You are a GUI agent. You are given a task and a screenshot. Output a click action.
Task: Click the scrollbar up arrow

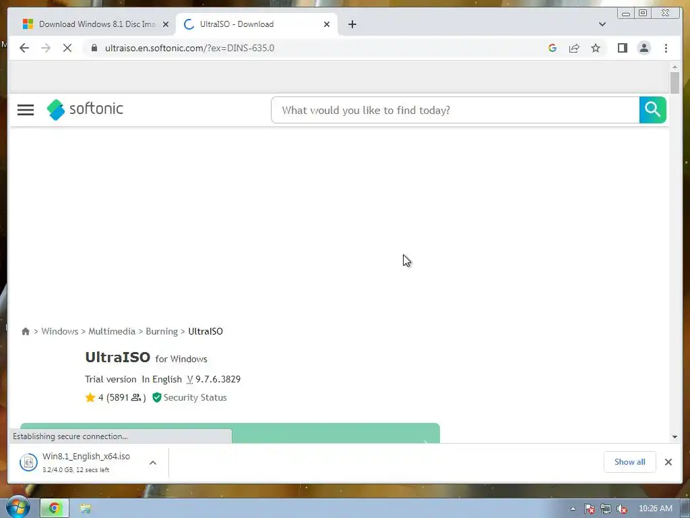675,67
